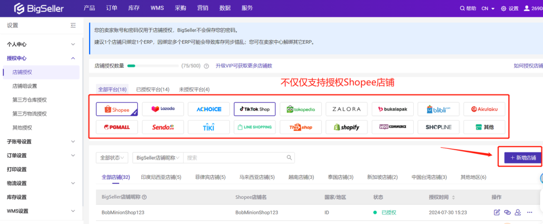Collapse 授权中心 in sidebar
Screen dimensions: 543x224
[x=73, y=58]
